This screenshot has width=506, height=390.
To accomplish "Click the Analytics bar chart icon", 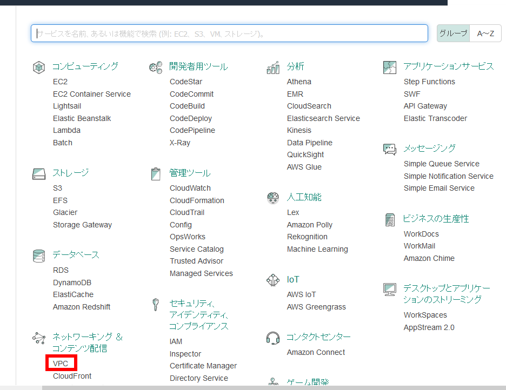I will (273, 68).
